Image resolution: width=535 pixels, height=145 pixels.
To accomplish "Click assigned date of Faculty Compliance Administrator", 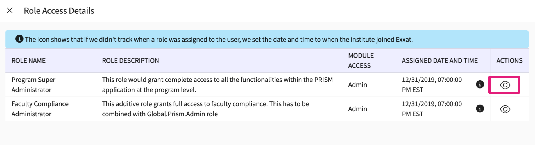I will [x=432, y=109].
